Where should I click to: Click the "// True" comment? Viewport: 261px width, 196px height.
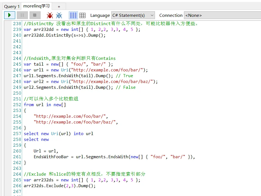tap(124, 76)
